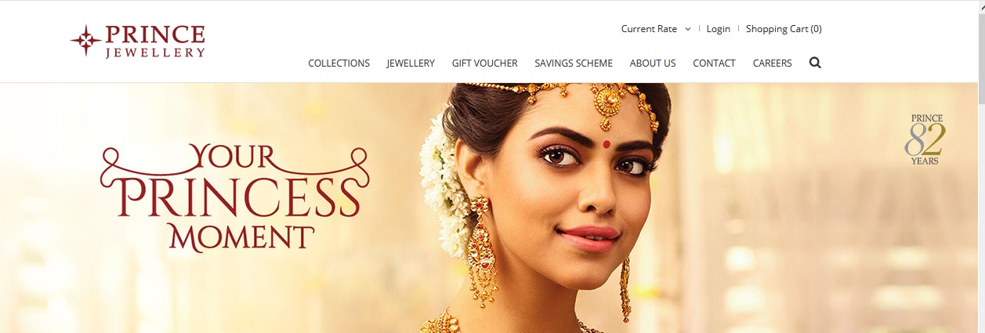The width and height of the screenshot is (985, 333).
Task: Click the Contact menu item
Action: point(714,63)
